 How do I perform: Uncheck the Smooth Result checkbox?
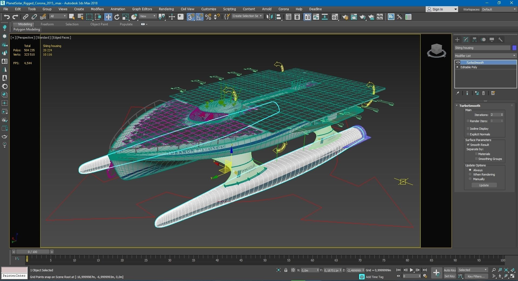click(x=468, y=145)
